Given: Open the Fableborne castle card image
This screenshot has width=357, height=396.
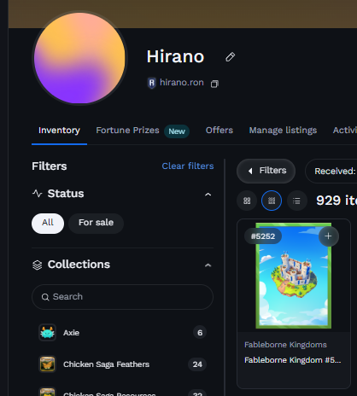Looking at the screenshot, I should (294, 276).
